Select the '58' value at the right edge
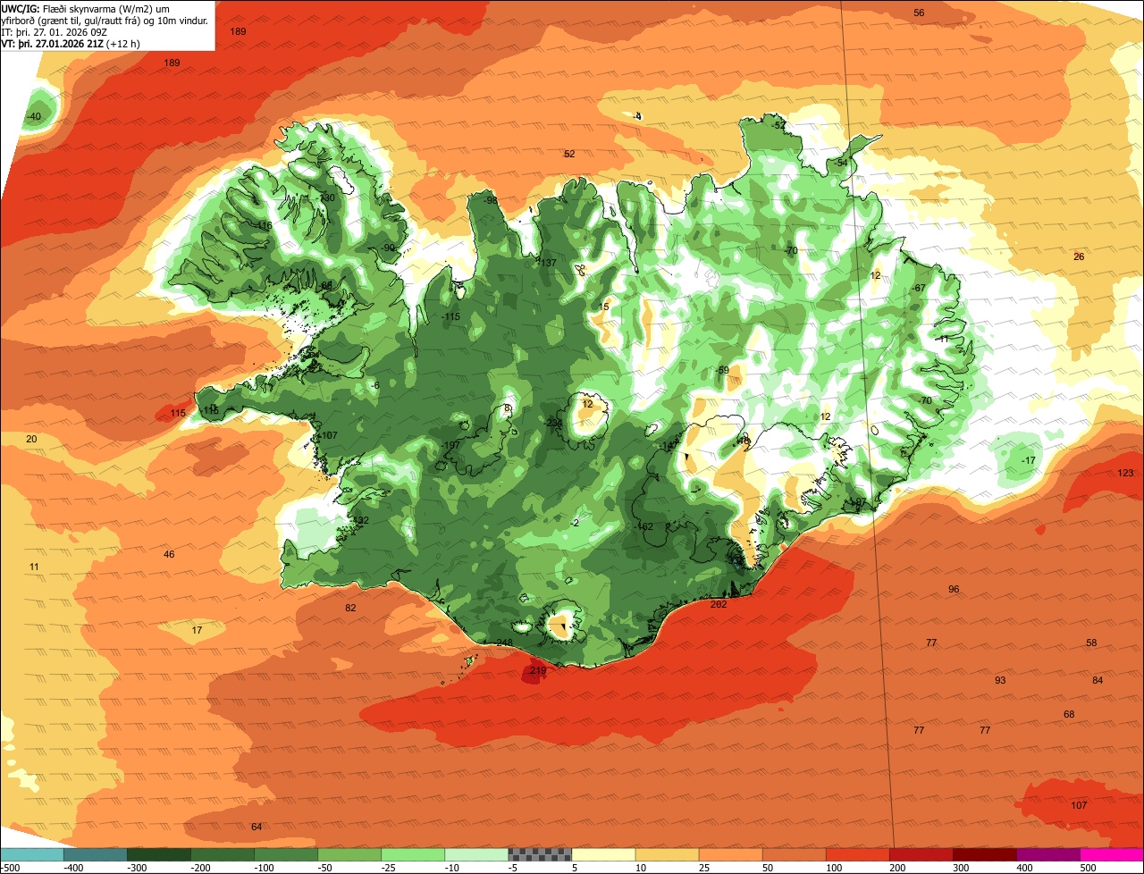 coord(1091,643)
